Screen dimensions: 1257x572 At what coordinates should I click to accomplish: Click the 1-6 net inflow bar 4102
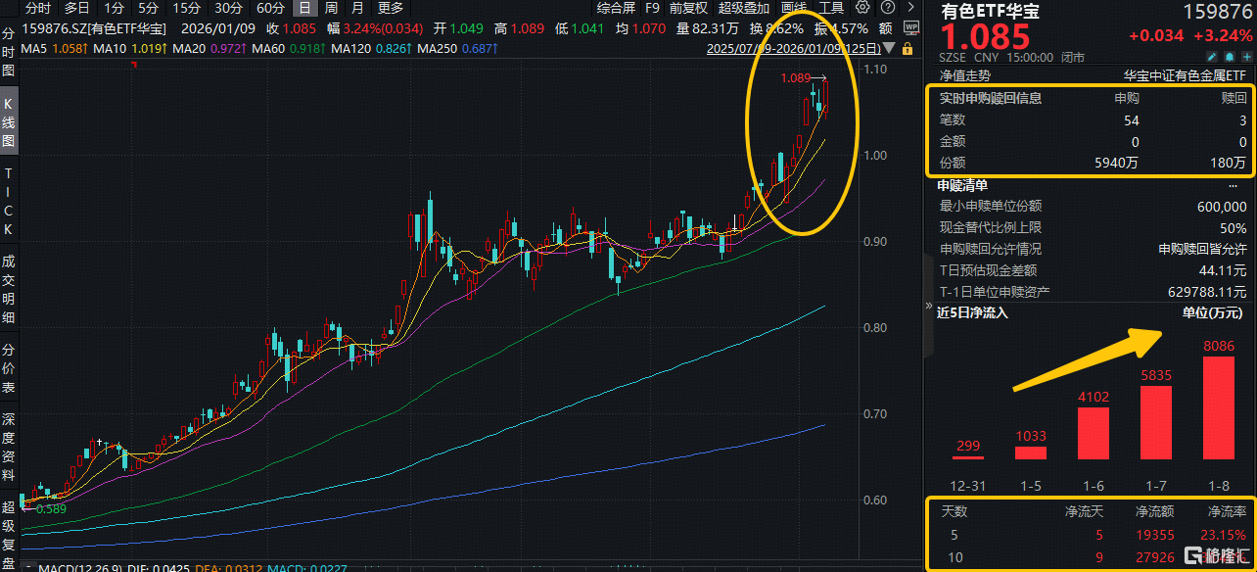coord(1094,433)
